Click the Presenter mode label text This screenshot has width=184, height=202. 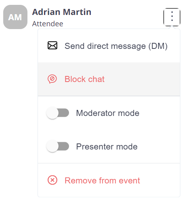click(x=107, y=146)
